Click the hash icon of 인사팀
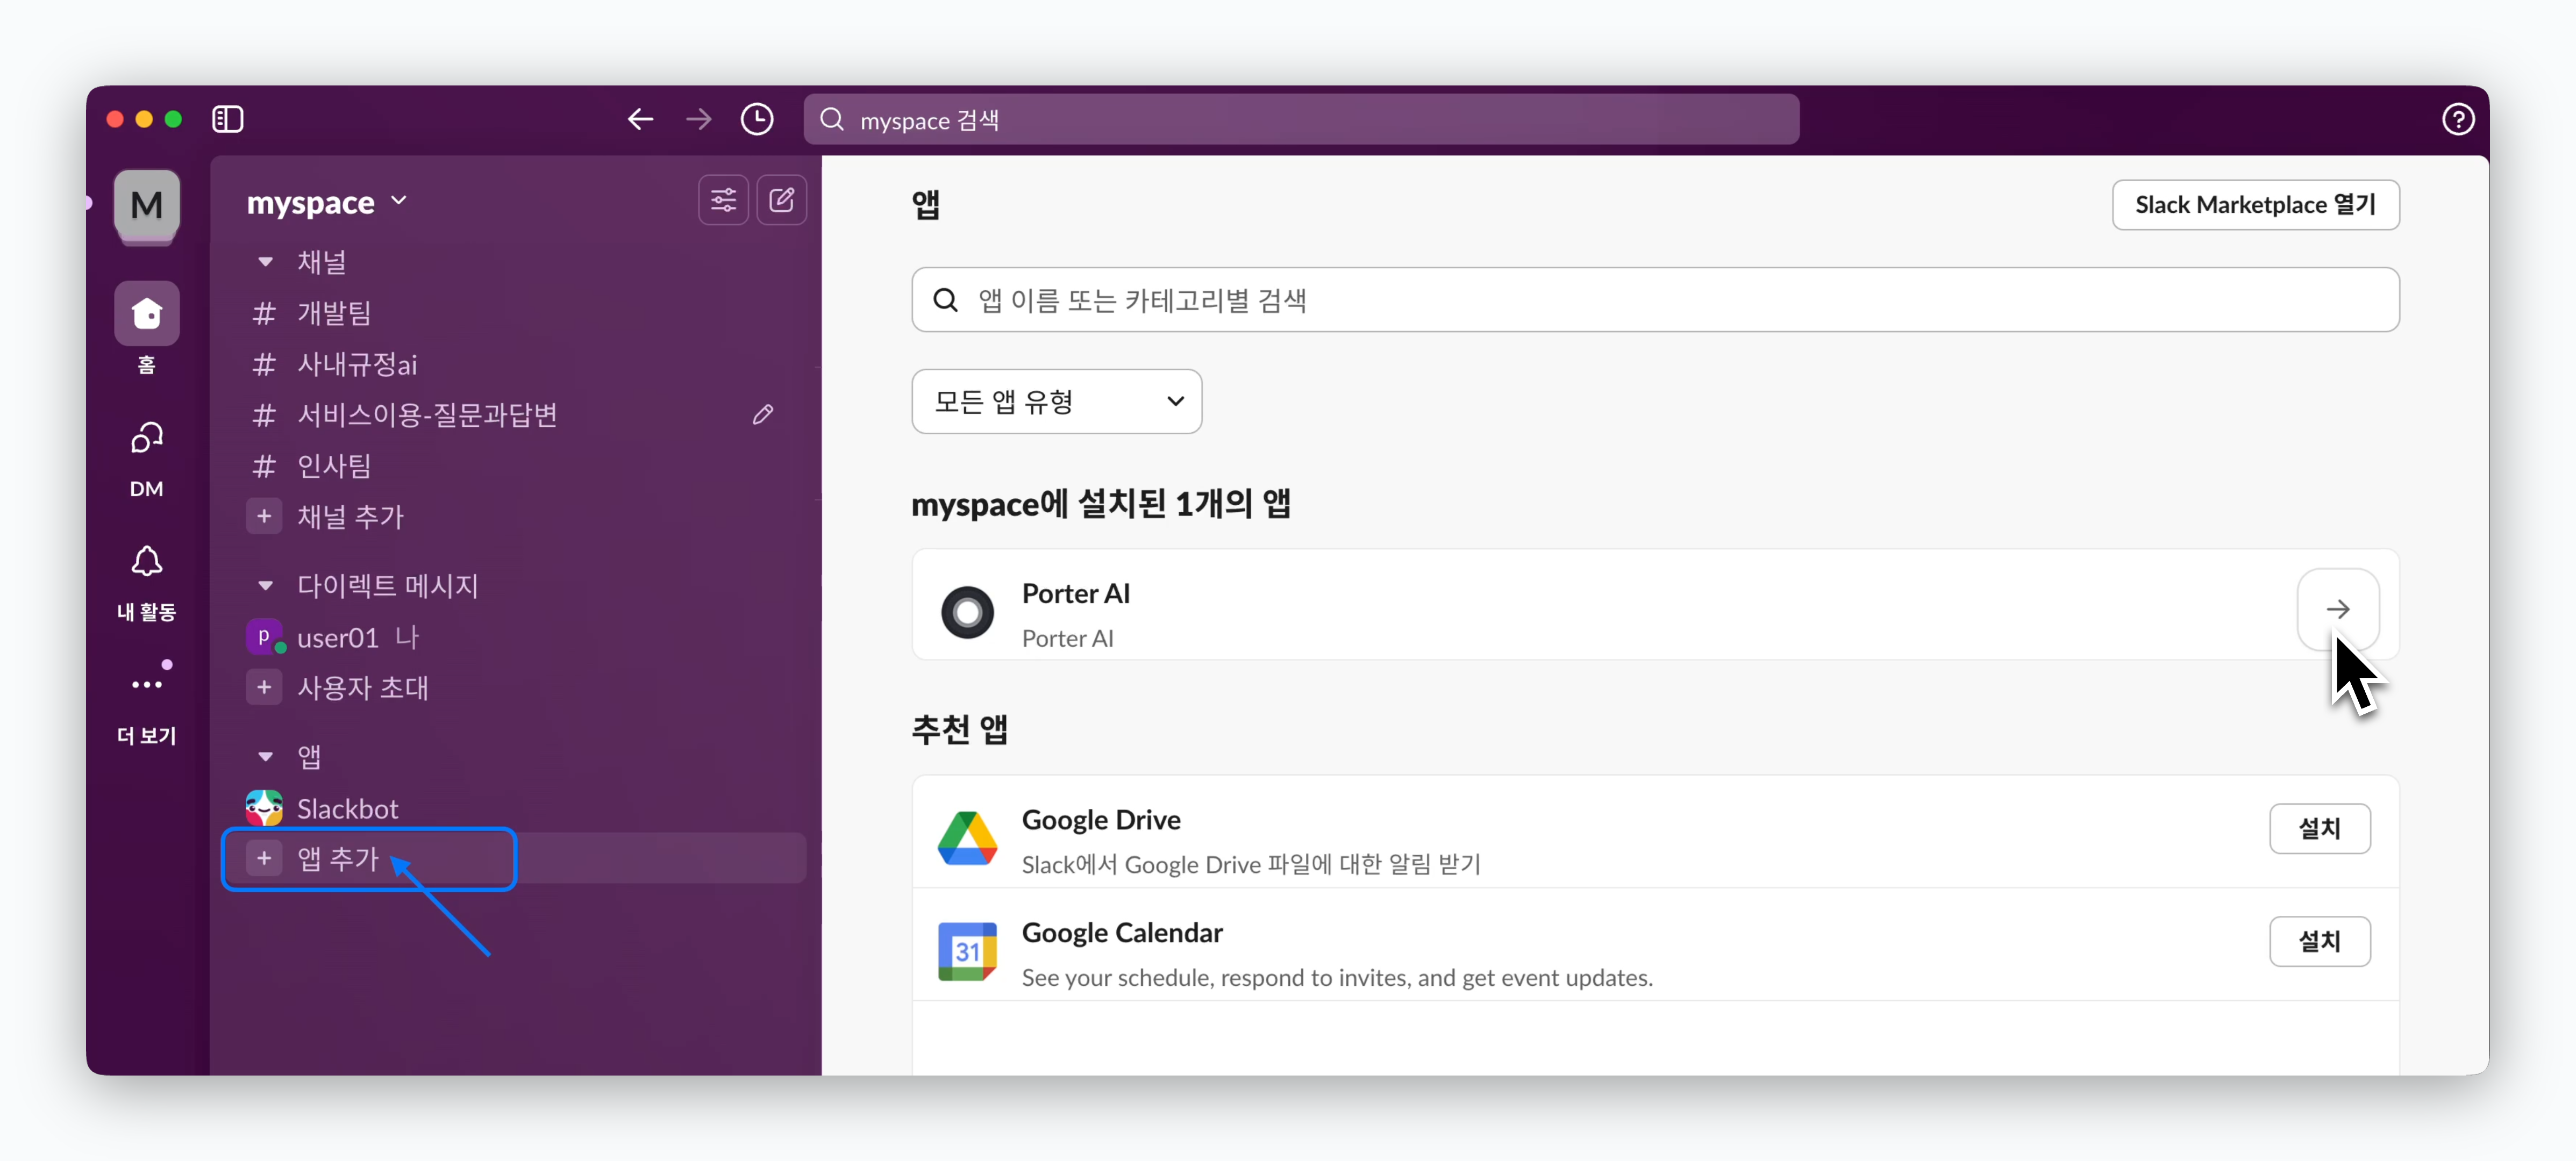 click(264, 466)
